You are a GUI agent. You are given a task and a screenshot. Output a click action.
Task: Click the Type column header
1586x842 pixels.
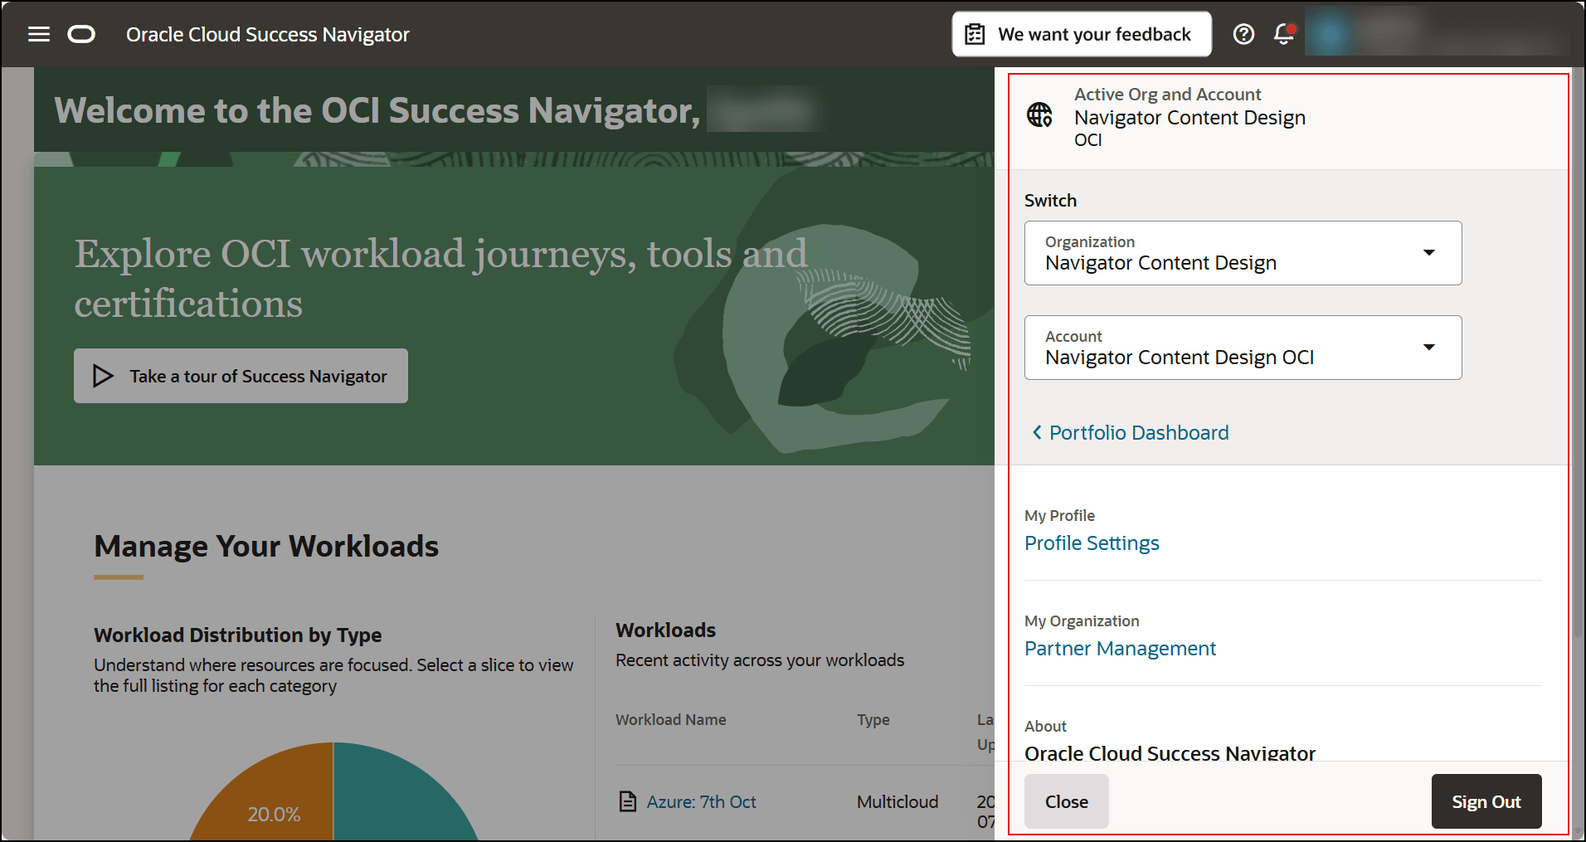click(873, 719)
